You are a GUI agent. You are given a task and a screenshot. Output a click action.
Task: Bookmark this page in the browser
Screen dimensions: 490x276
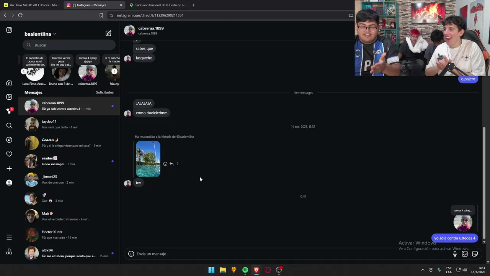101,15
